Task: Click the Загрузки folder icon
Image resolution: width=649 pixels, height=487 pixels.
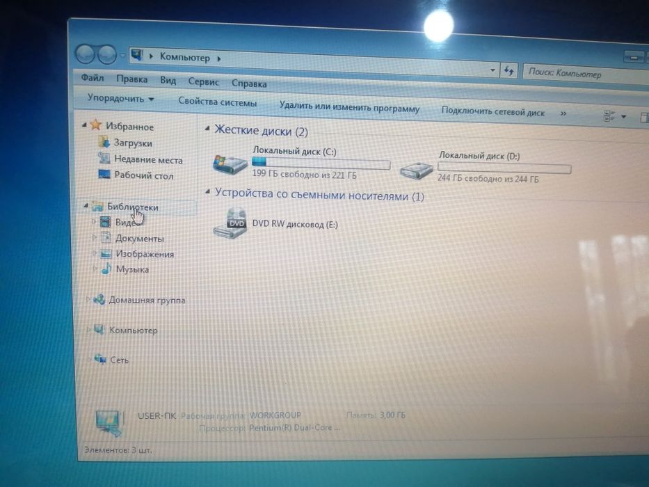Action: click(104, 142)
